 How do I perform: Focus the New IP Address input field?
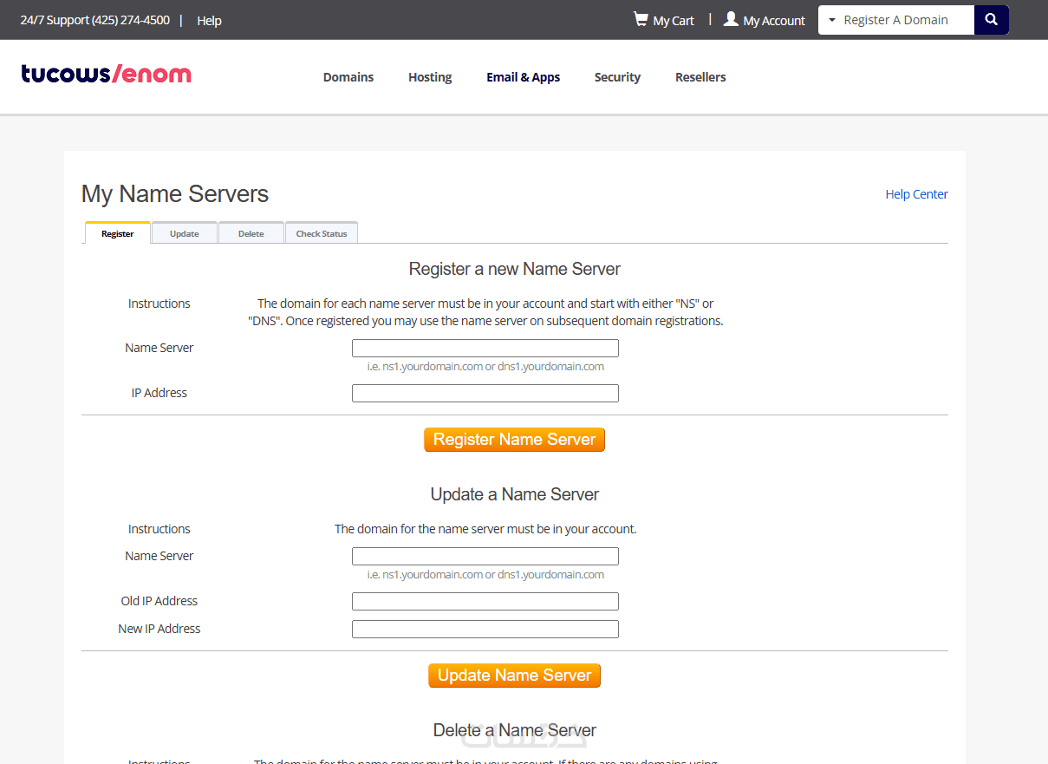click(x=485, y=630)
